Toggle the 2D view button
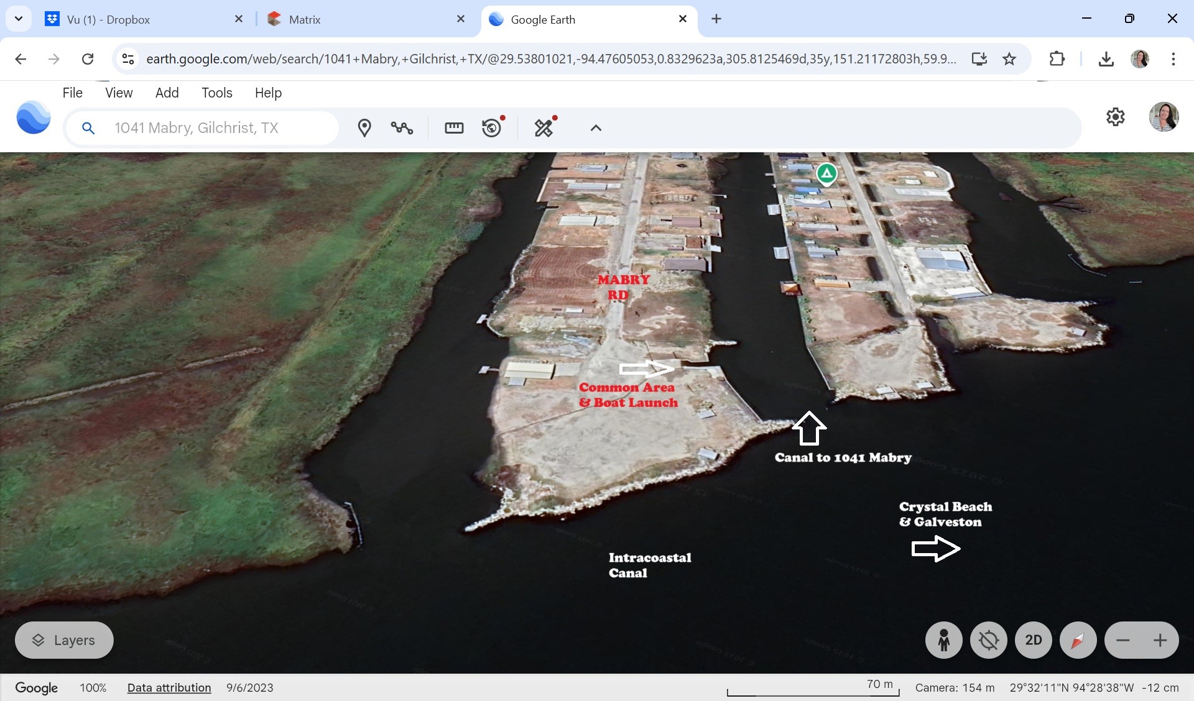This screenshot has width=1194, height=701. coord(1033,640)
